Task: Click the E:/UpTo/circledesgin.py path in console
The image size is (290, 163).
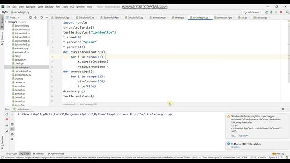Action: 151,115
